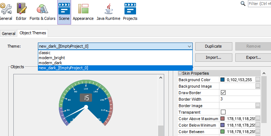Collapse the Skin Properties section
The image size is (271, 136).
click(x=180, y=73)
